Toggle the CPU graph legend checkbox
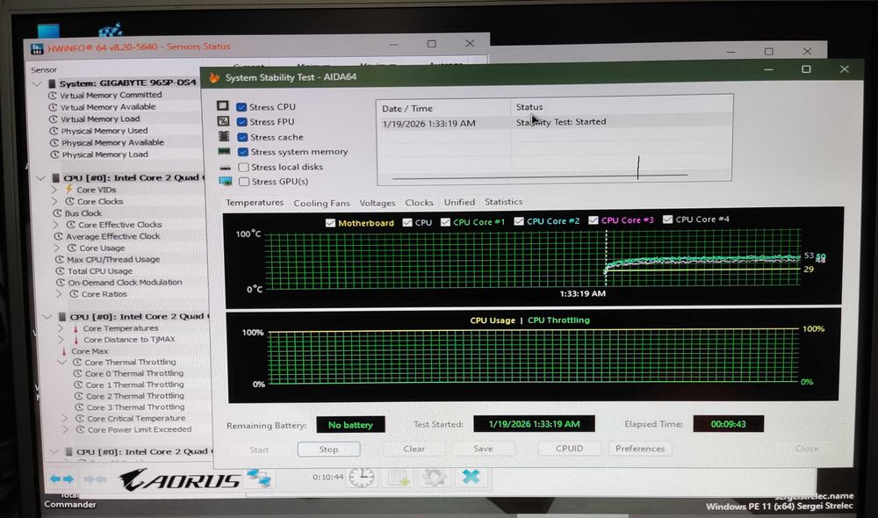Image resolution: width=878 pixels, height=518 pixels. tap(407, 222)
